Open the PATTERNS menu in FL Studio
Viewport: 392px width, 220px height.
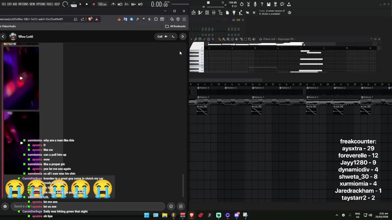click(x=23, y=4)
